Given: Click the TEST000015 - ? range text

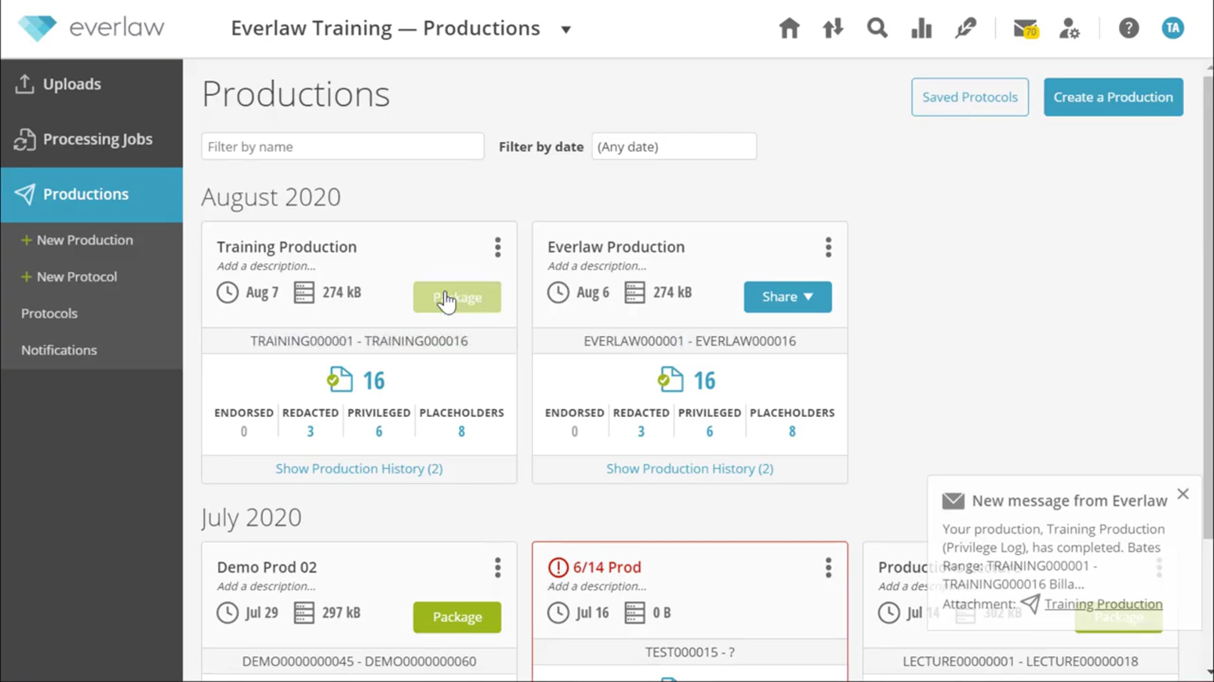Looking at the screenshot, I should (x=690, y=652).
